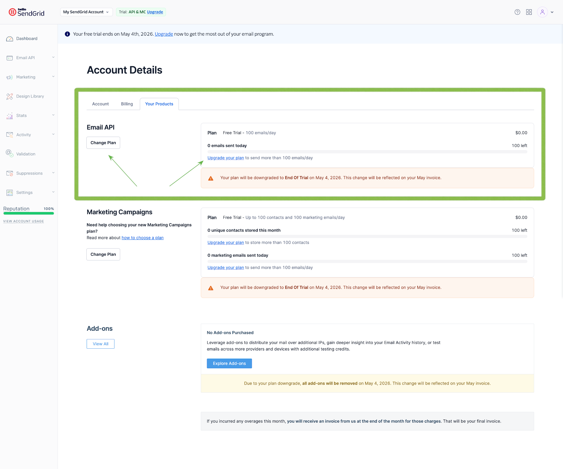Open the Design Library icon
Screen dimensions: 563x469
[x=10, y=96]
